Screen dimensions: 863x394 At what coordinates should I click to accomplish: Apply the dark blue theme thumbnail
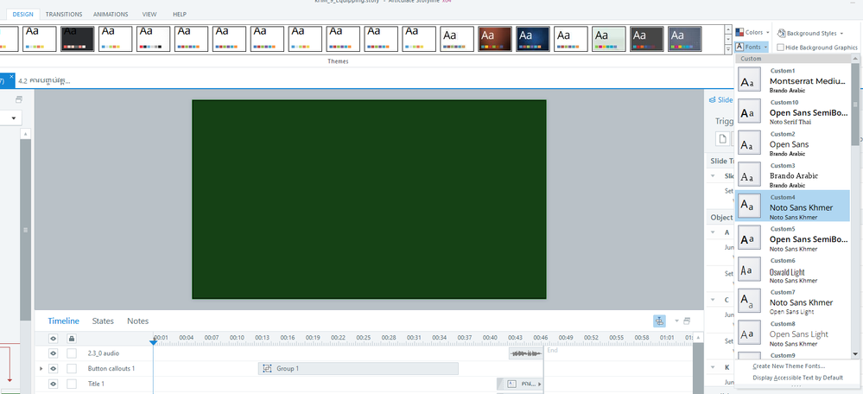(533, 39)
